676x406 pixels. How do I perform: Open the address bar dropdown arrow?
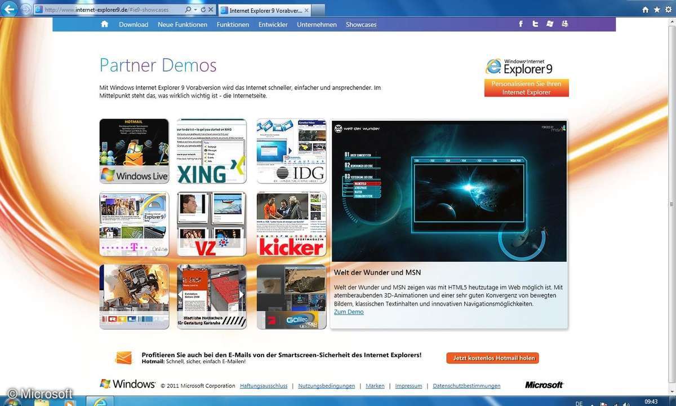[x=195, y=10]
